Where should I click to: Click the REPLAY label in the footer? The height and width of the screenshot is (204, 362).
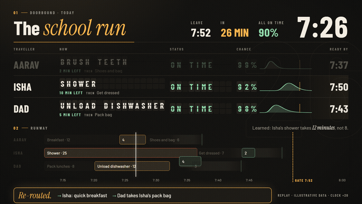point(284,195)
